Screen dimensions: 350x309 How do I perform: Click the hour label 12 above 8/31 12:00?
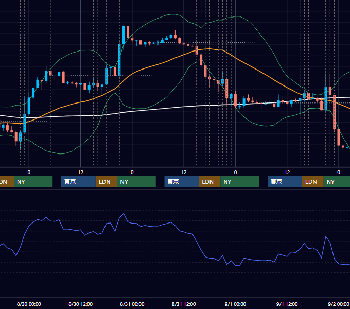pyautogui.click(x=184, y=173)
